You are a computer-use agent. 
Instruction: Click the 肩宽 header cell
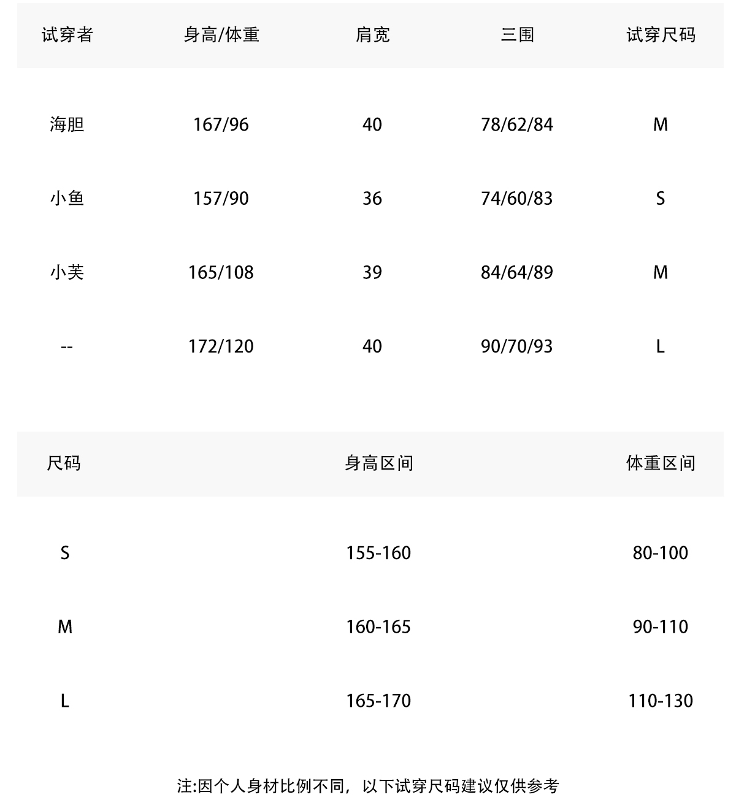click(372, 35)
